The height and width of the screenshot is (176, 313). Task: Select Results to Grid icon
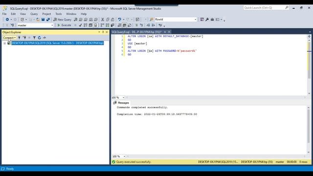(x=124, y=25)
